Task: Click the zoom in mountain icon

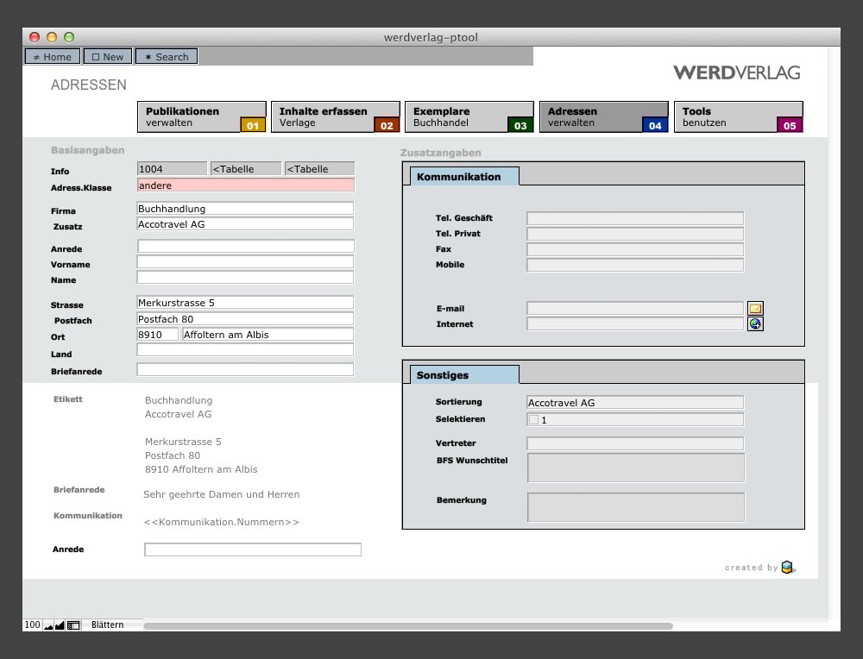Action: click(60, 625)
